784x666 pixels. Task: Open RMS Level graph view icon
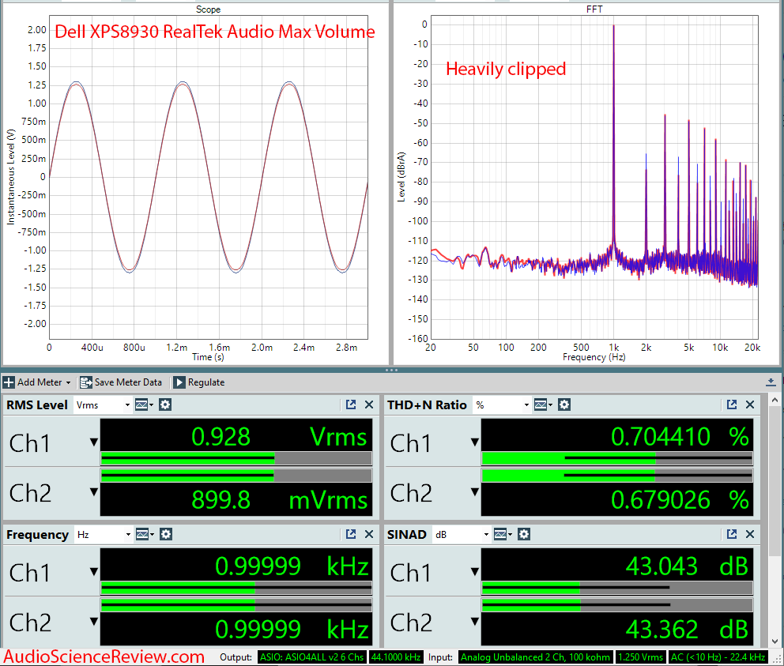[143, 405]
